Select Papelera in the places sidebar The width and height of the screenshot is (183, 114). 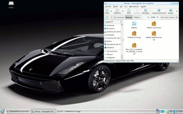[x=110, y=47]
